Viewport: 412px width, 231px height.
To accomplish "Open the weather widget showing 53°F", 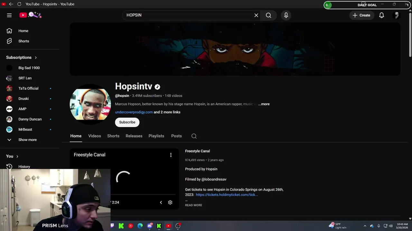I will click(x=338, y=226).
